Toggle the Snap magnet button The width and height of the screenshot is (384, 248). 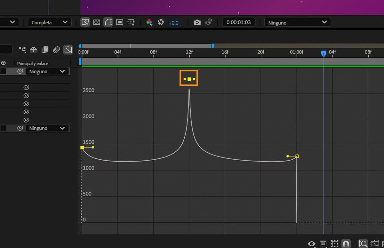[x=346, y=244]
